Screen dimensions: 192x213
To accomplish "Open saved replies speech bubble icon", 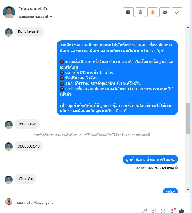I will pyautogui.click(x=154, y=211).
